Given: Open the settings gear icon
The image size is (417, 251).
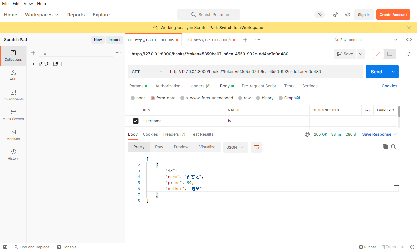Looking at the screenshot, I should coord(347,15).
